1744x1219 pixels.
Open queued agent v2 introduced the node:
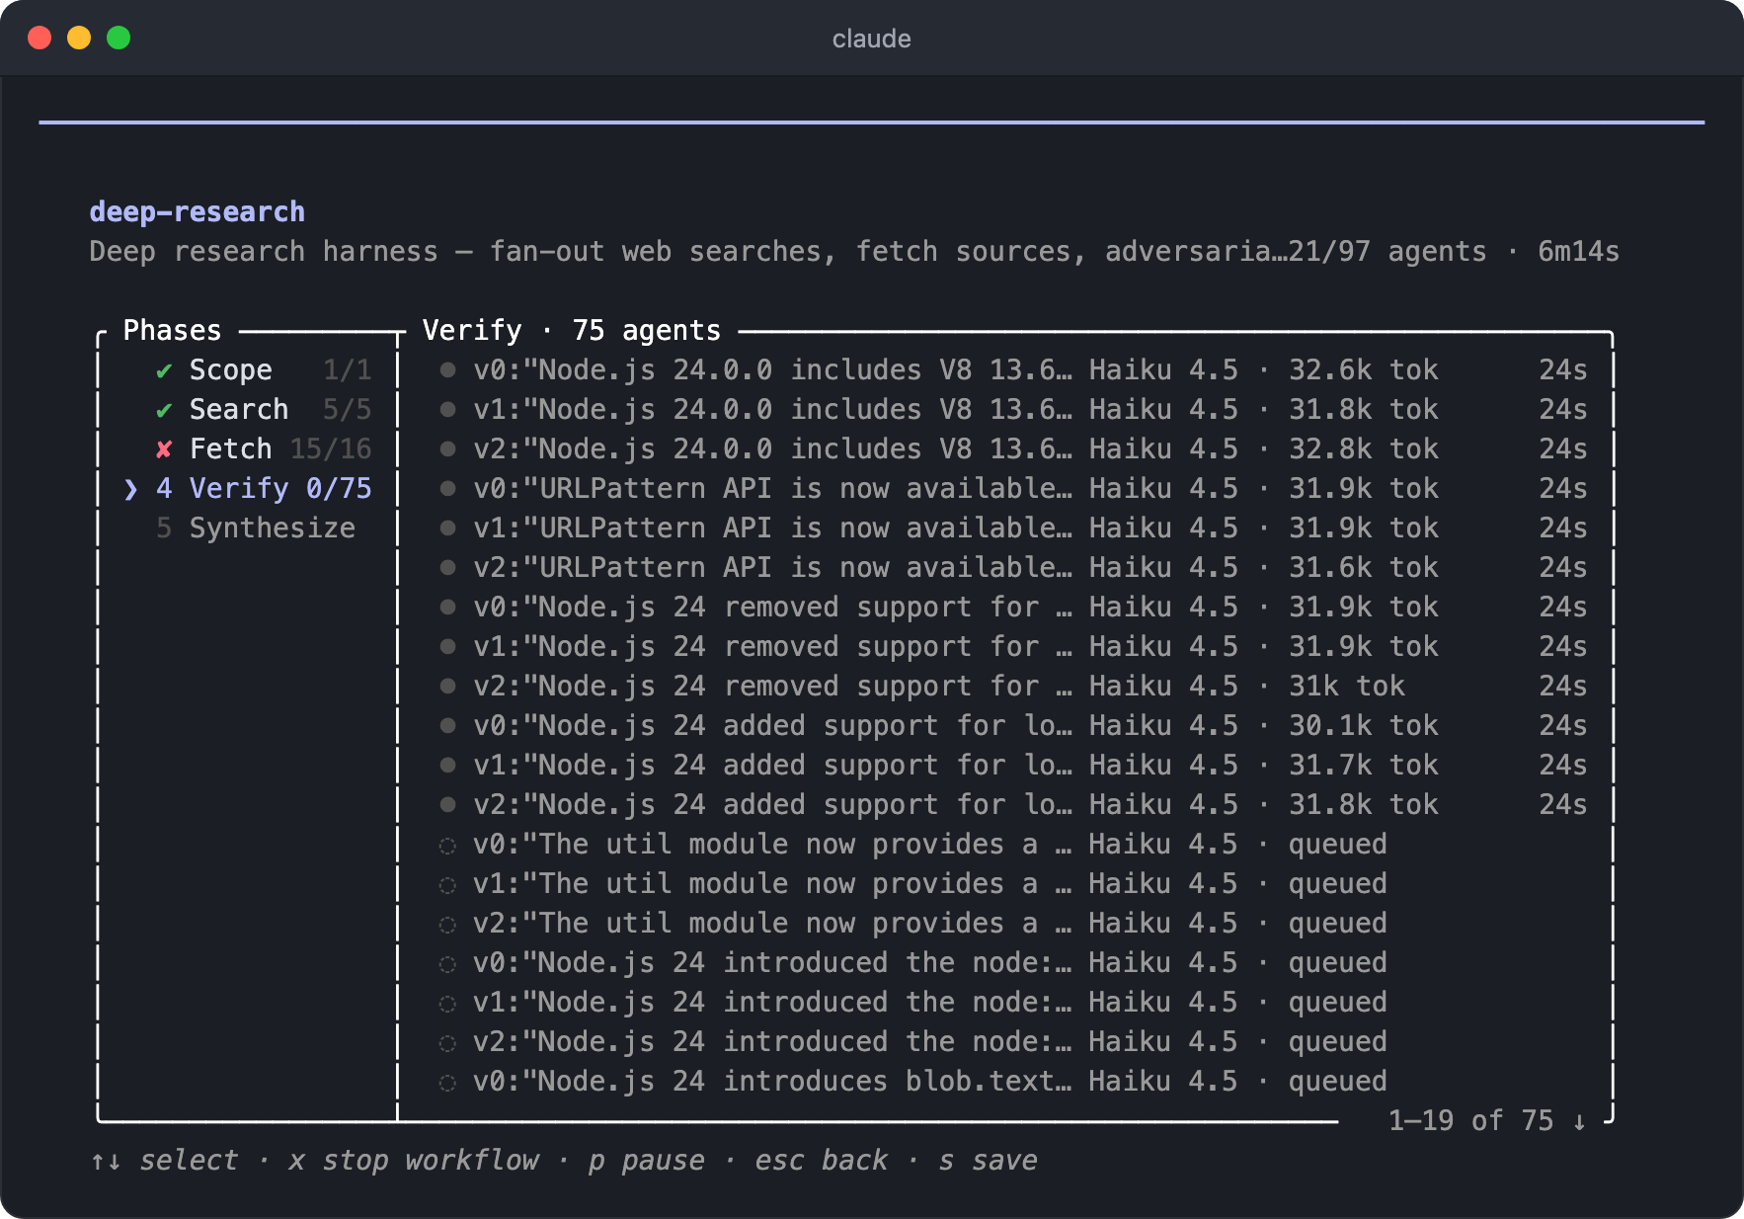1013,1041
